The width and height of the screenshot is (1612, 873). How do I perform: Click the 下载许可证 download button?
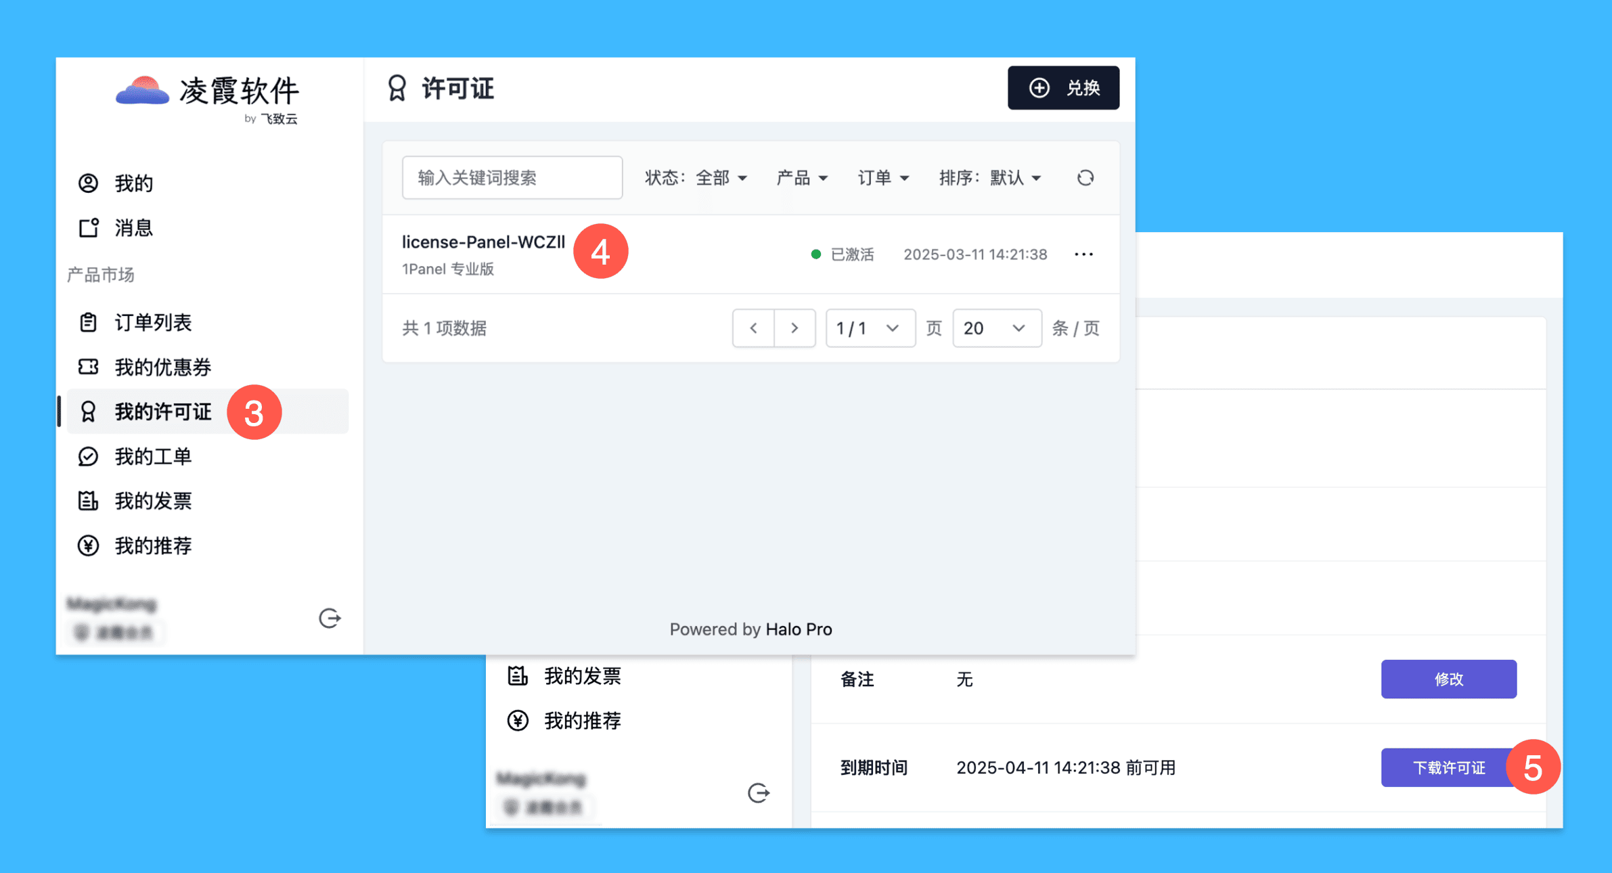coord(1448,767)
